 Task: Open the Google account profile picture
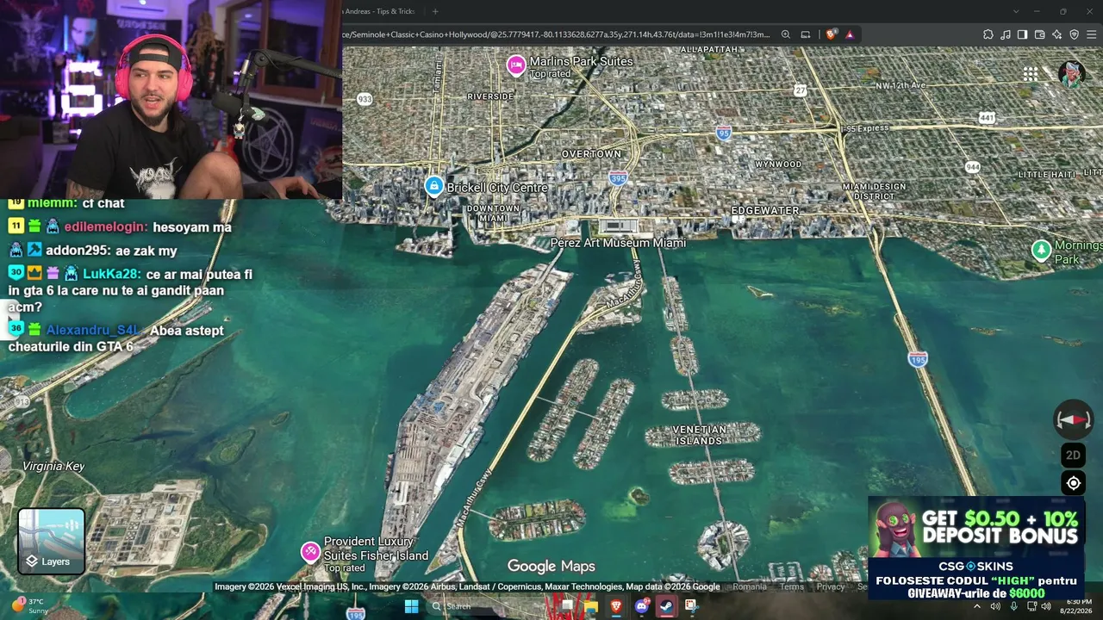coord(1071,74)
